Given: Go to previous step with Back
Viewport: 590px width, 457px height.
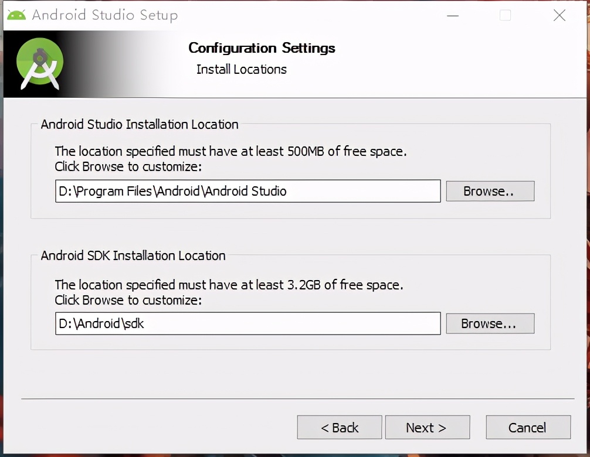Looking at the screenshot, I should 340,427.
